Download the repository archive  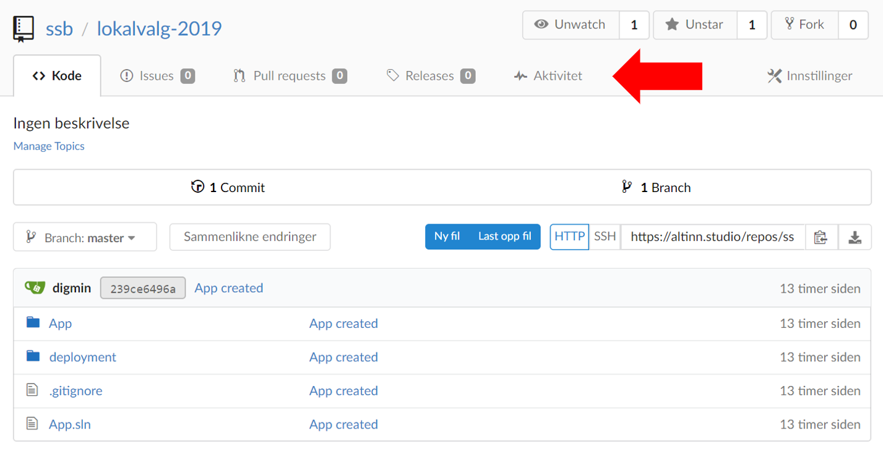click(x=855, y=237)
